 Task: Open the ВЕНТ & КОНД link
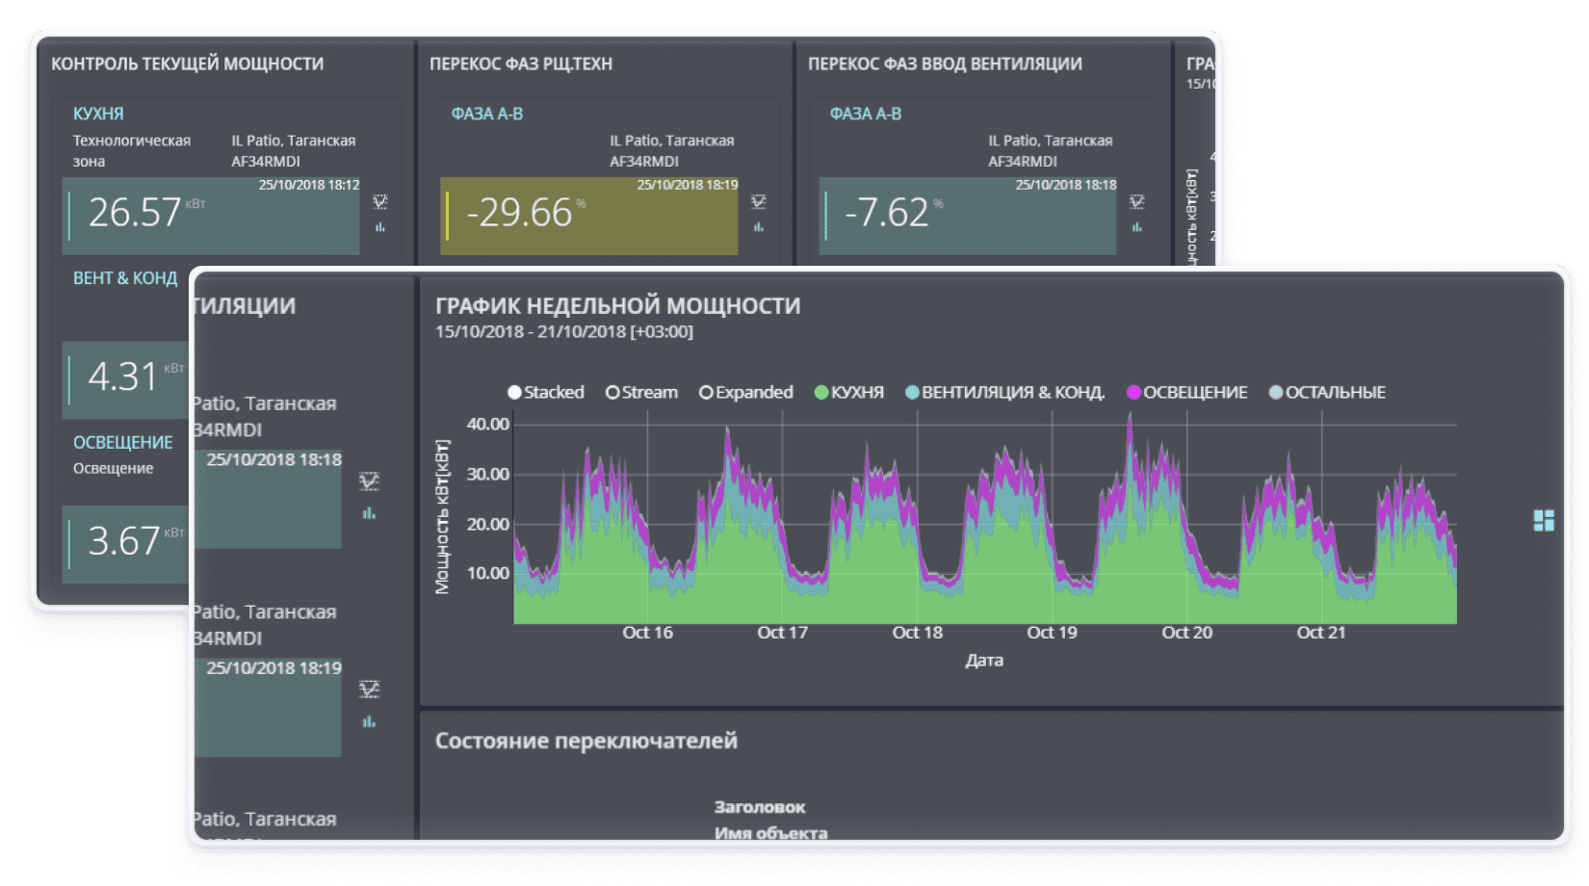[x=125, y=278]
